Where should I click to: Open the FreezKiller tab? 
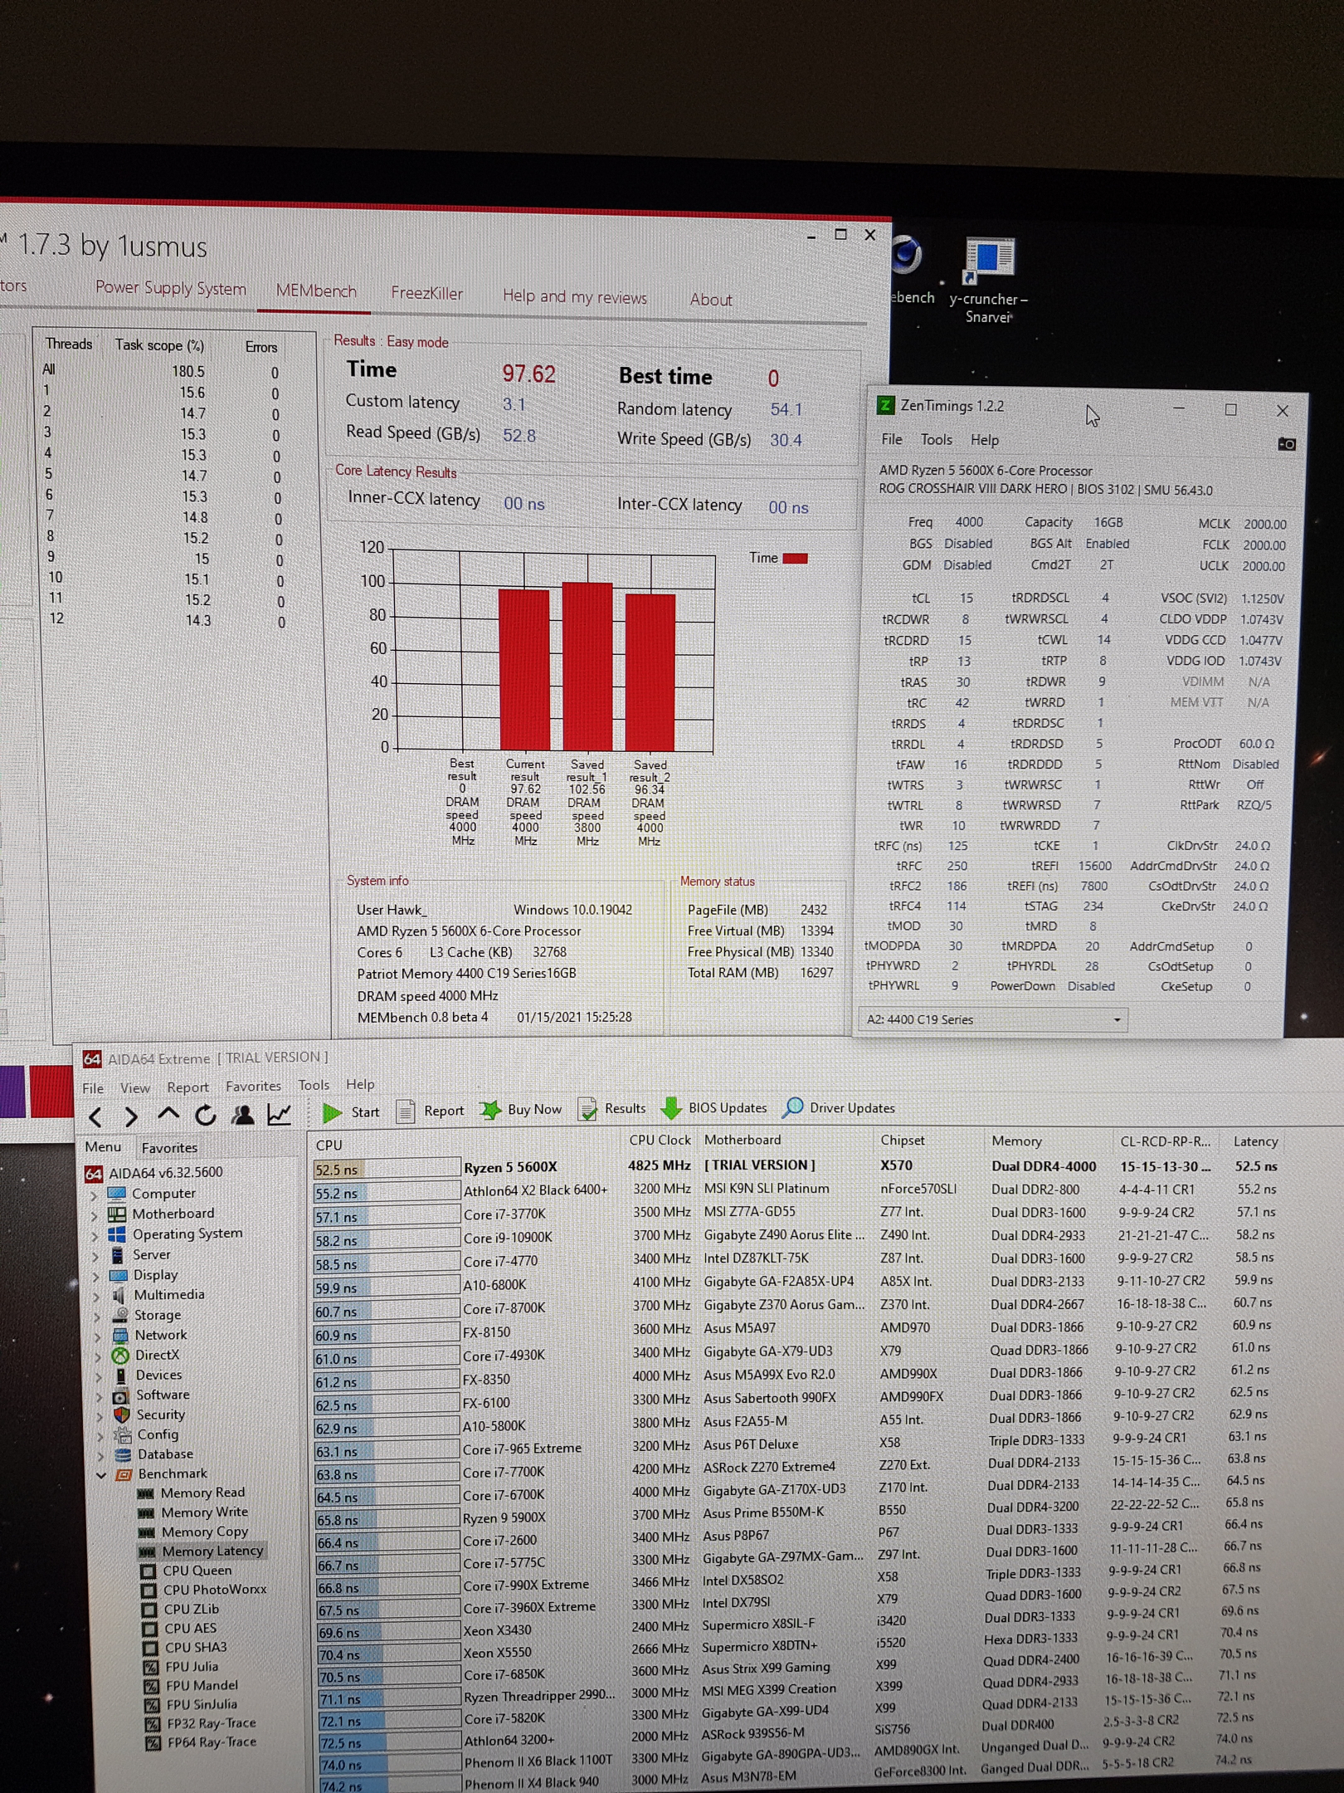pyautogui.click(x=426, y=293)
